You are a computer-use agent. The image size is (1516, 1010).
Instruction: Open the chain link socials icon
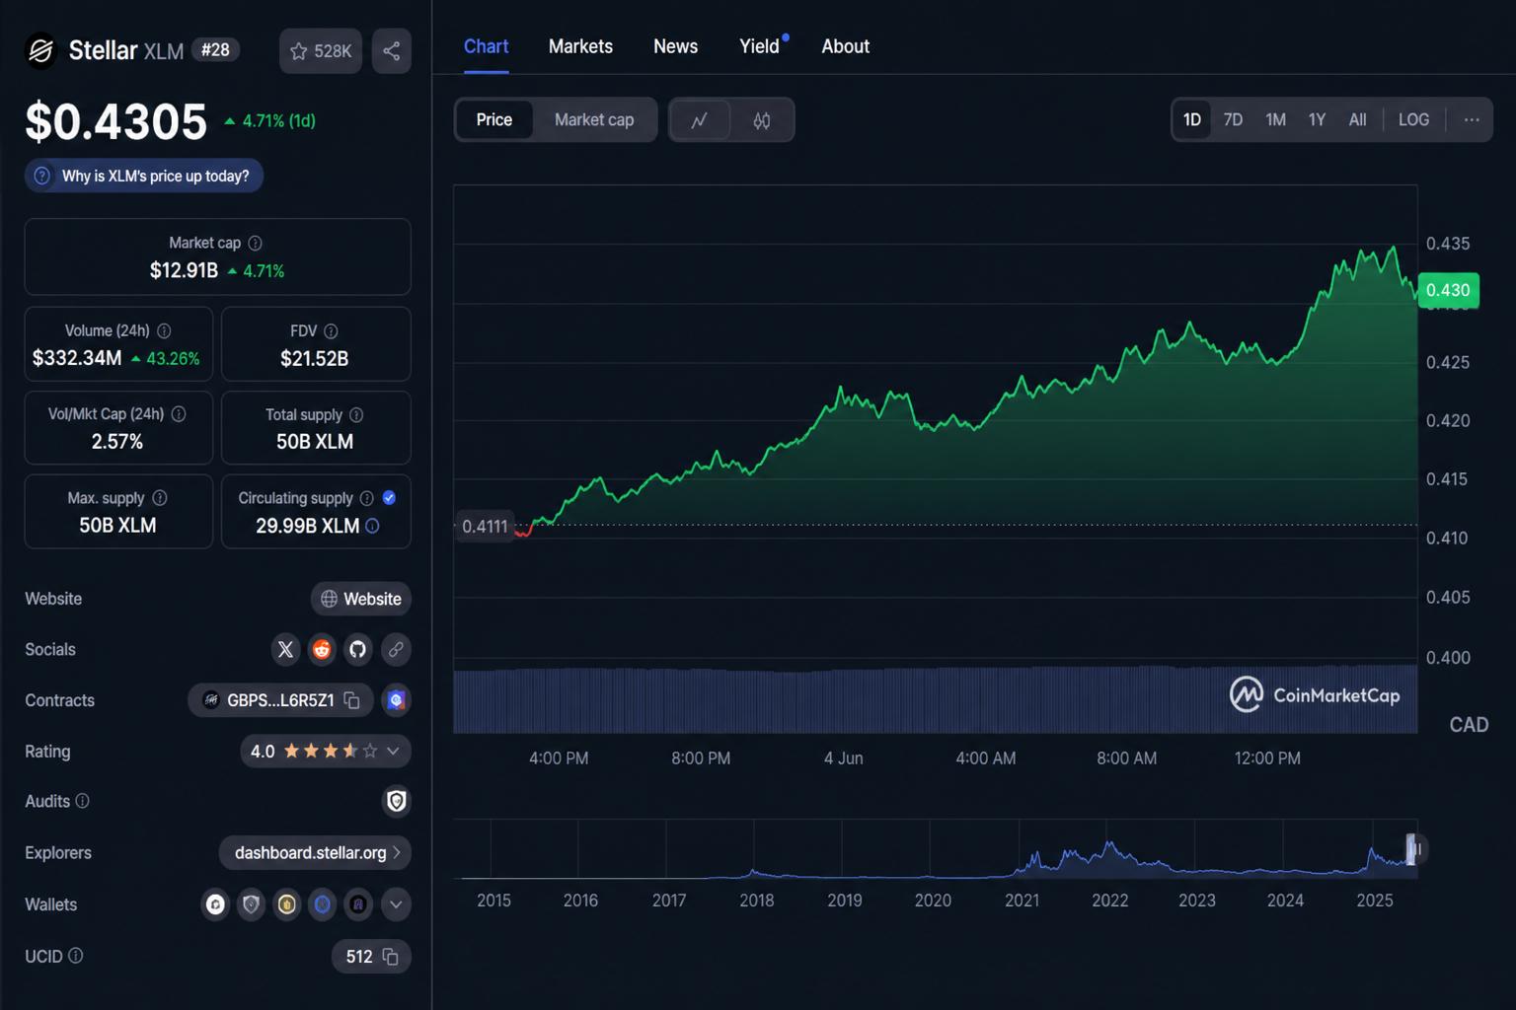396,649
